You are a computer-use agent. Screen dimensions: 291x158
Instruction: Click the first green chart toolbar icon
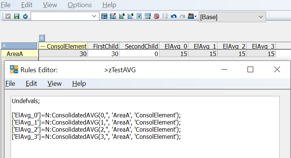click(122, 17)
